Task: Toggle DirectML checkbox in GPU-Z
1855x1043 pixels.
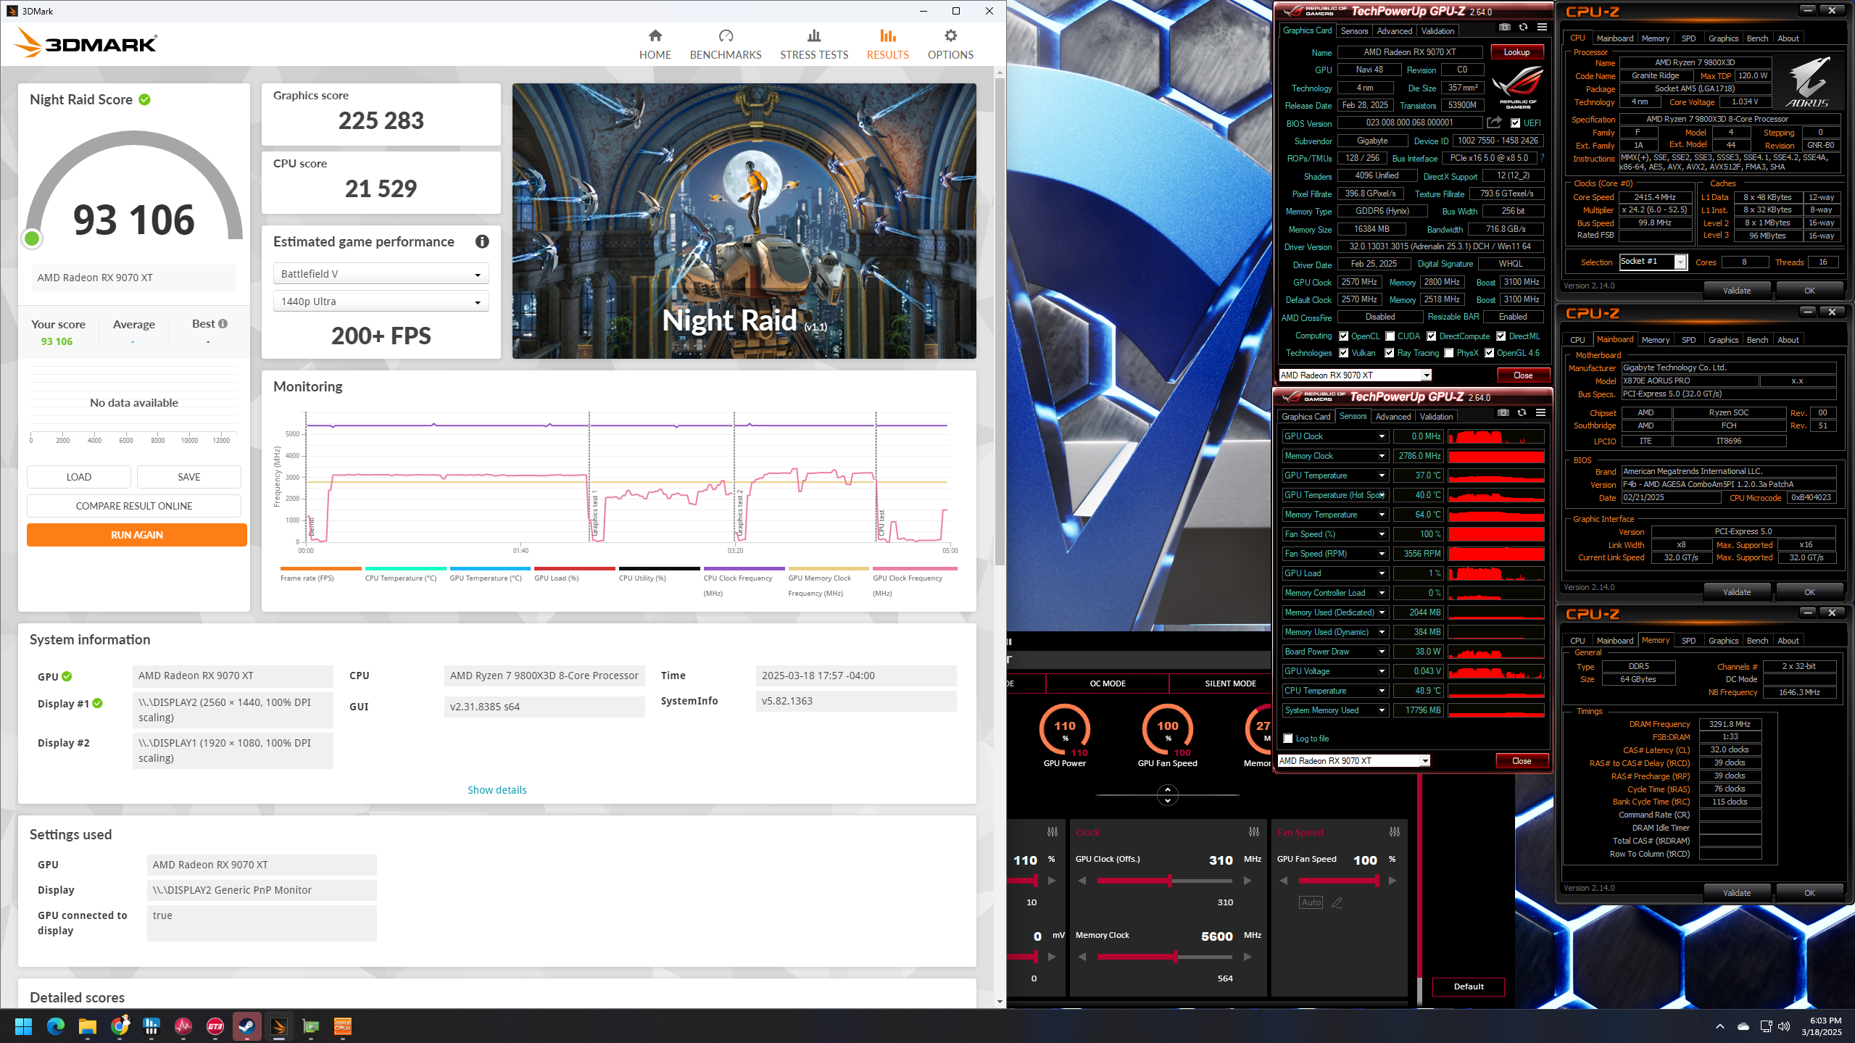Action: [x=1501, y=336]
